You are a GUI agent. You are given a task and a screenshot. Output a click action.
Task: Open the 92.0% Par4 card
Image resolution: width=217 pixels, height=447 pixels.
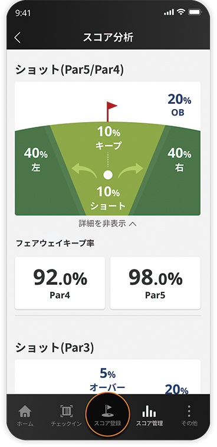point(60,283)
